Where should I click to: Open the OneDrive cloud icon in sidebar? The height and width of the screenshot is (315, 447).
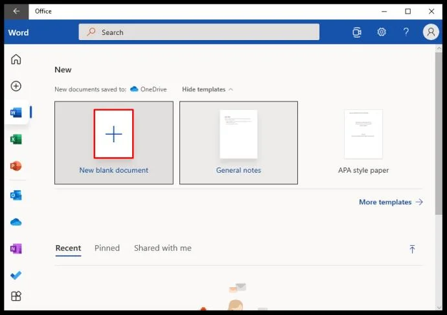(16, 222)
